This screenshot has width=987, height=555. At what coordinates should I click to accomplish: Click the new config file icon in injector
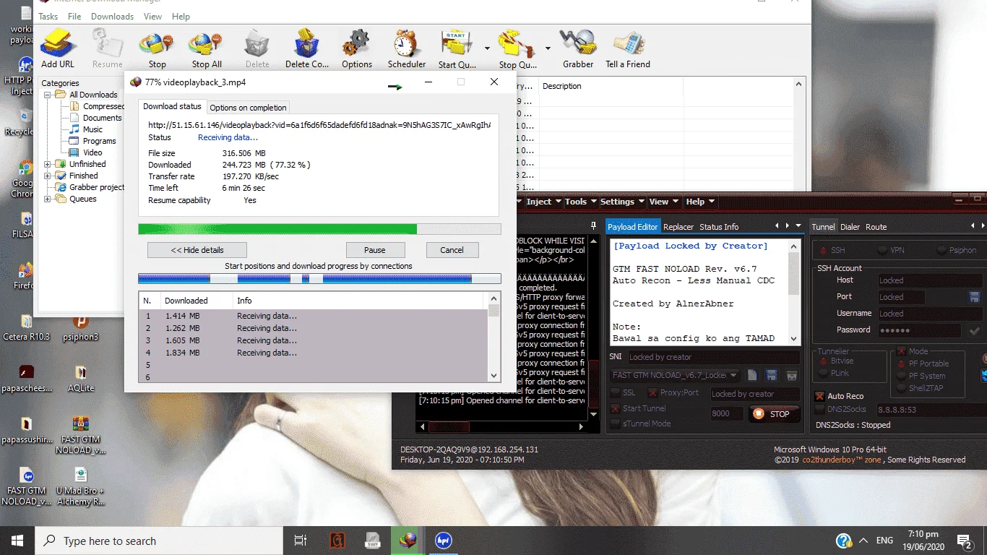point(752,375)
